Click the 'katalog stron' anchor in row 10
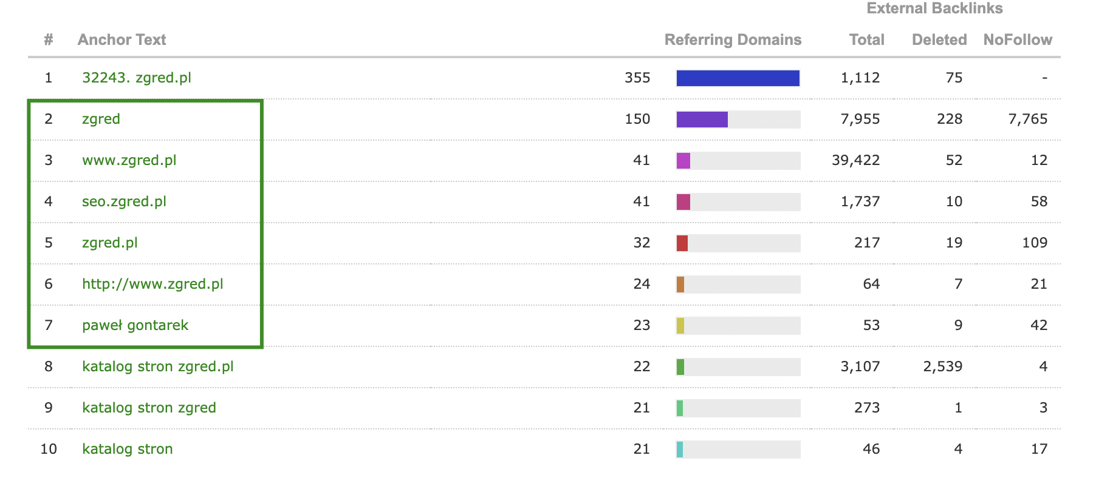 tap(128, 449)
